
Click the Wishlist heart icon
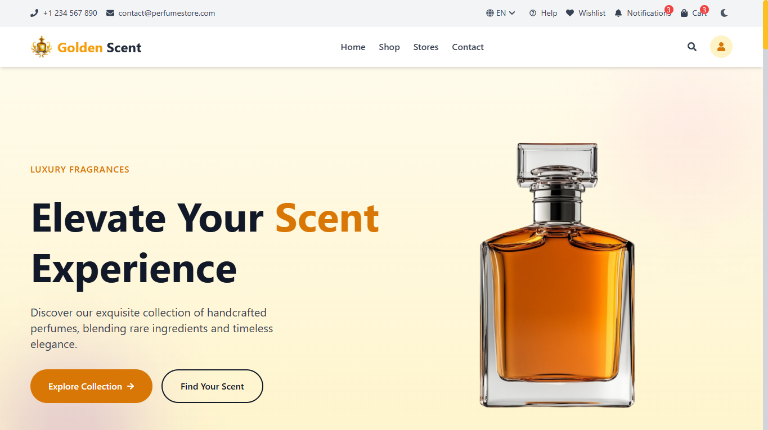click(x=570, y=13)
